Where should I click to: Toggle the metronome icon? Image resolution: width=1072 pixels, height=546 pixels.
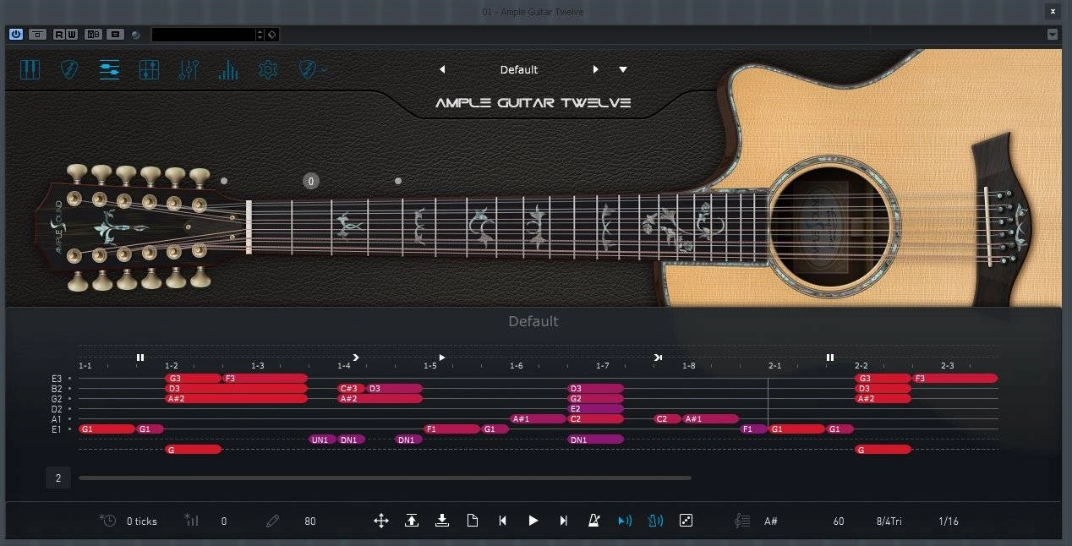click(x=594, y=521)
